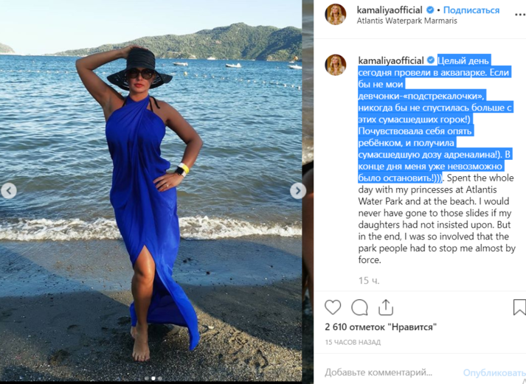Open the three-dots more options menu
This screenshot has height=384, width=526.
pyautogui.click(x=520, y=15)
